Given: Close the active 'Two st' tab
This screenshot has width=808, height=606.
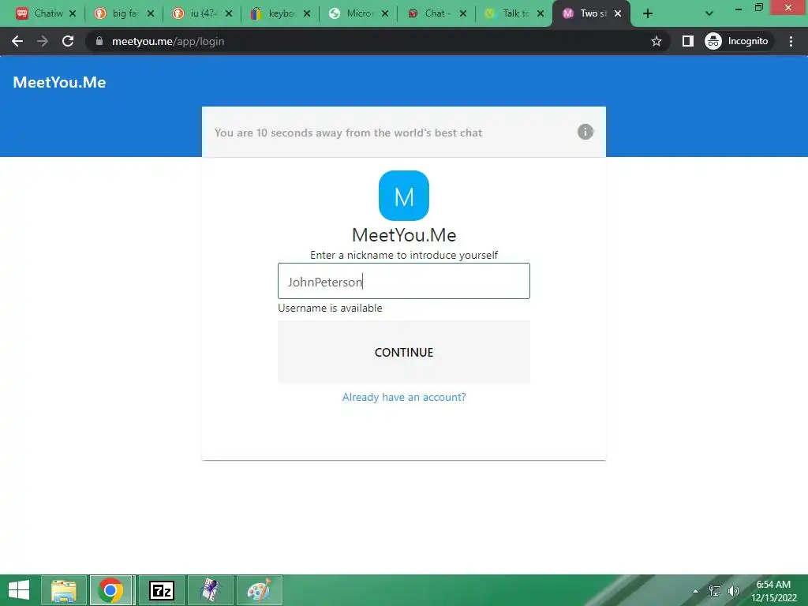Looking at the screenshot, I should (618, 13).
